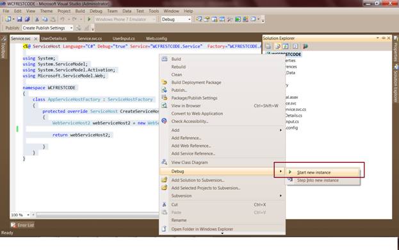
Task: Click the editor's horizontal scrollbar
Action: coord(98,215)
